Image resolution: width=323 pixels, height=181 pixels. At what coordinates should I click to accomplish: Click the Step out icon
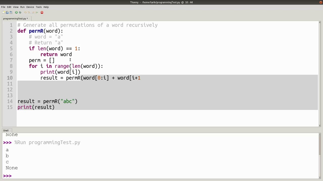click(x=33, y=12)
